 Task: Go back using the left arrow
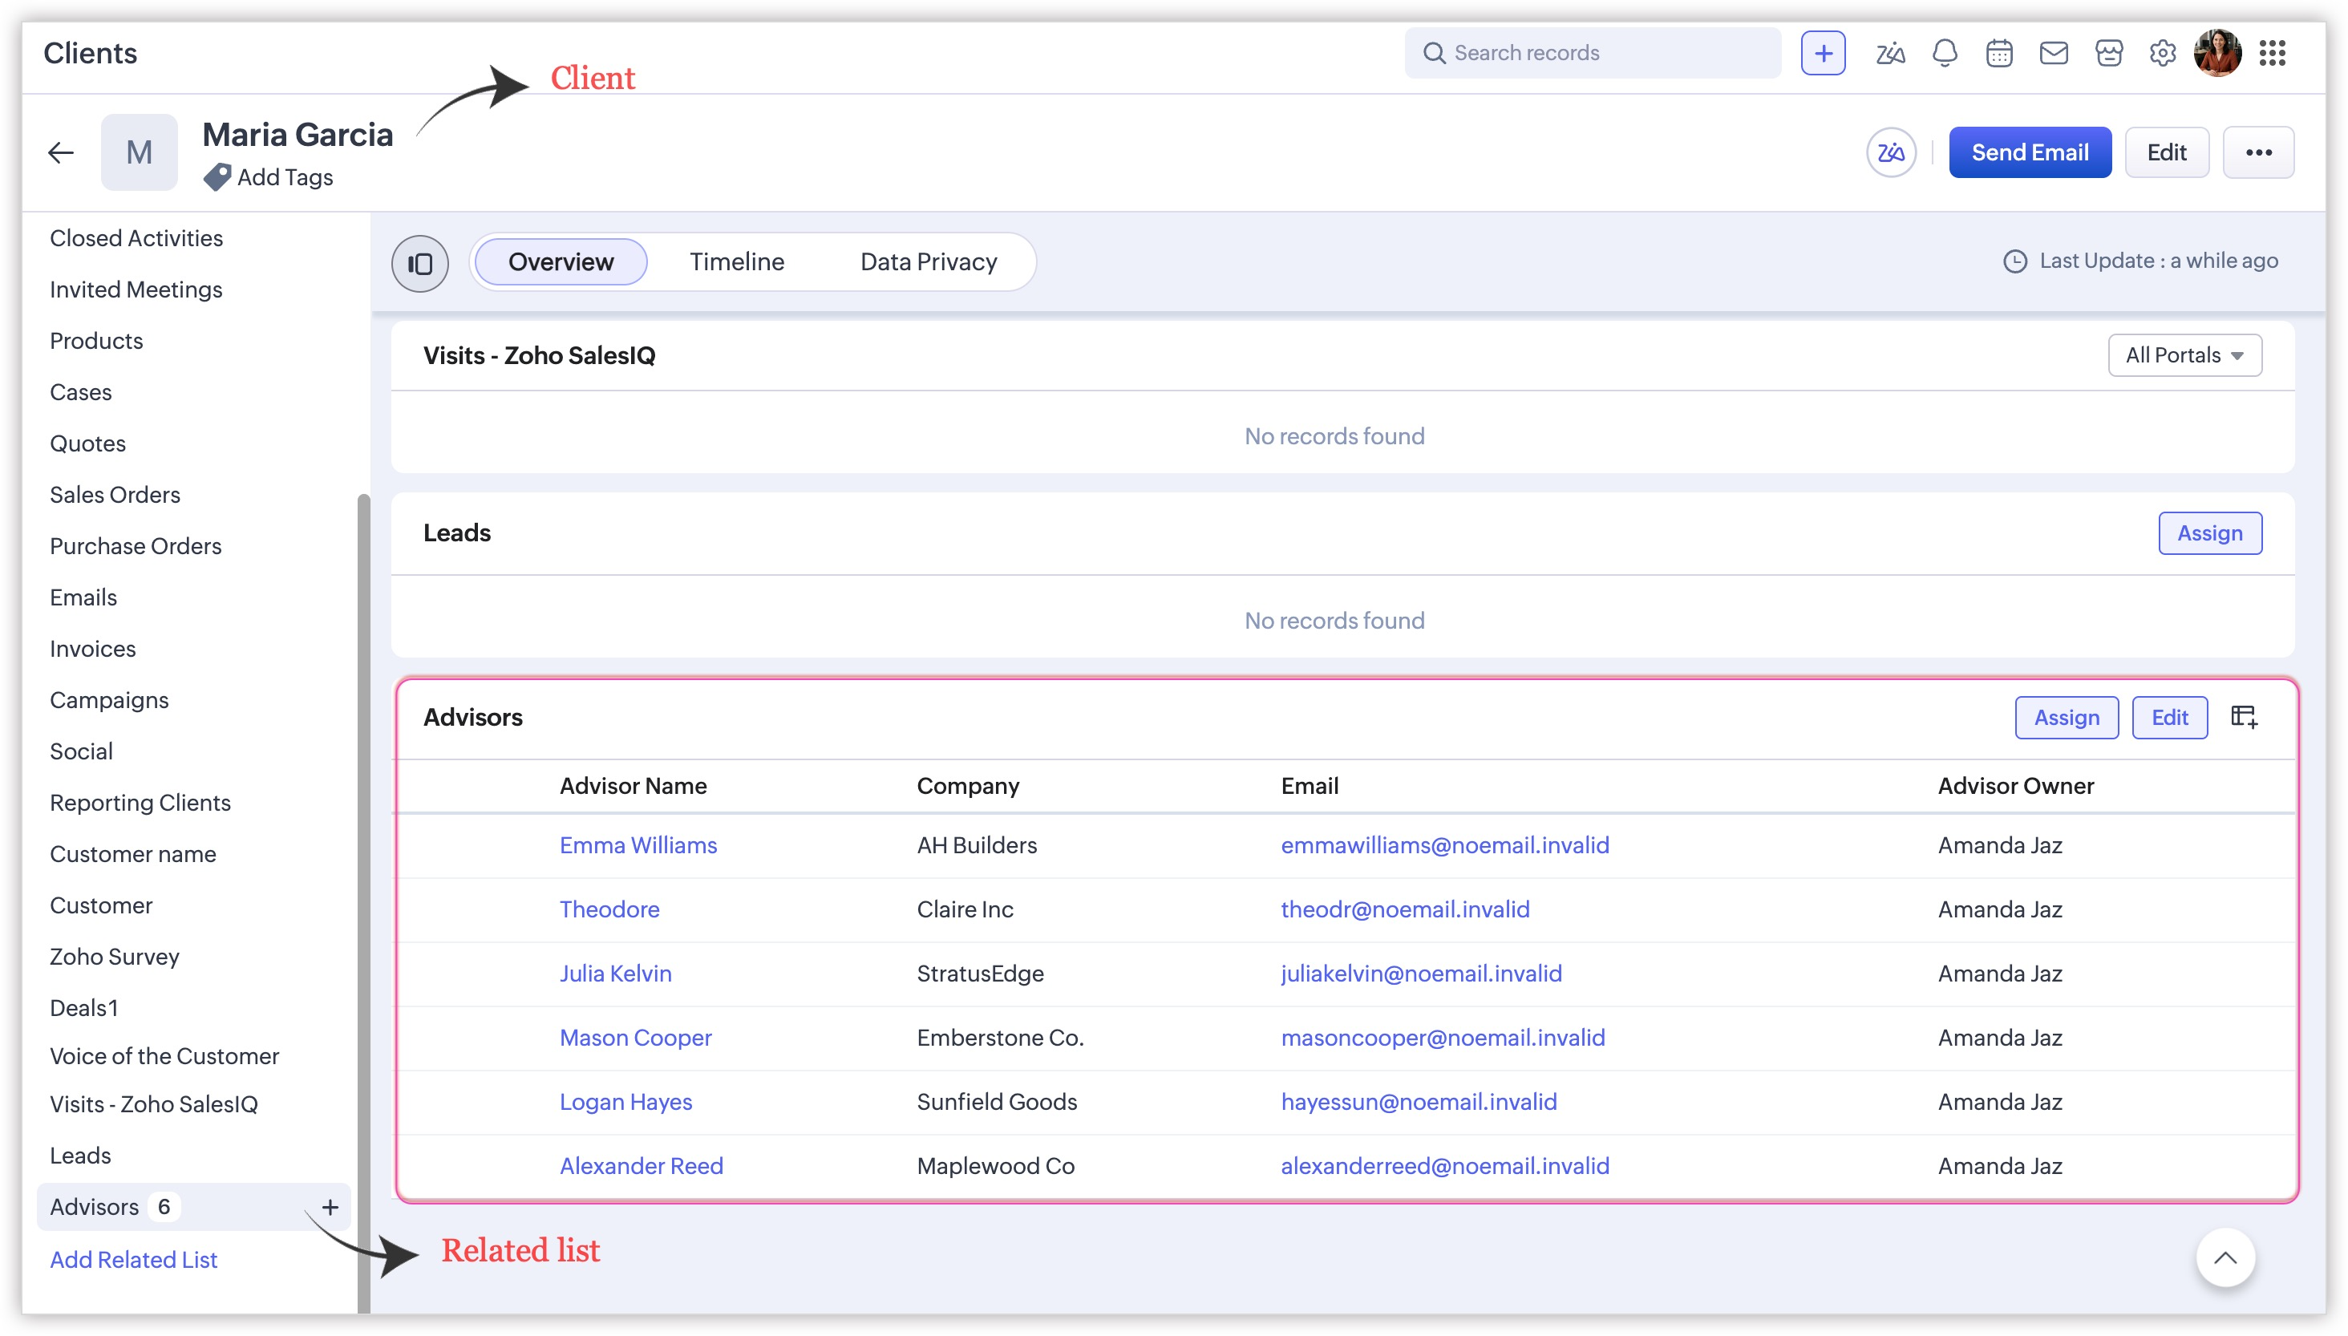tap(61, 152)
